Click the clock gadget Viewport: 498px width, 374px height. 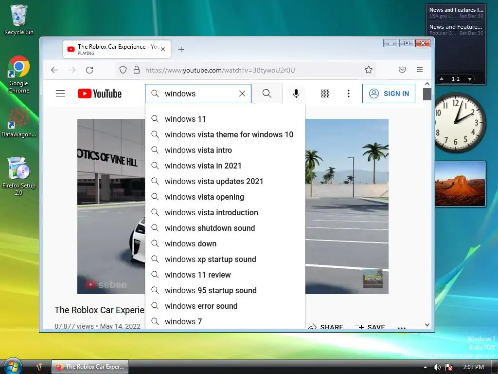459,122
